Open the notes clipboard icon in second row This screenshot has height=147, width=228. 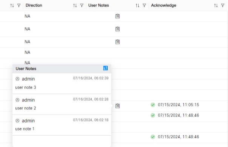coord(118,29)
